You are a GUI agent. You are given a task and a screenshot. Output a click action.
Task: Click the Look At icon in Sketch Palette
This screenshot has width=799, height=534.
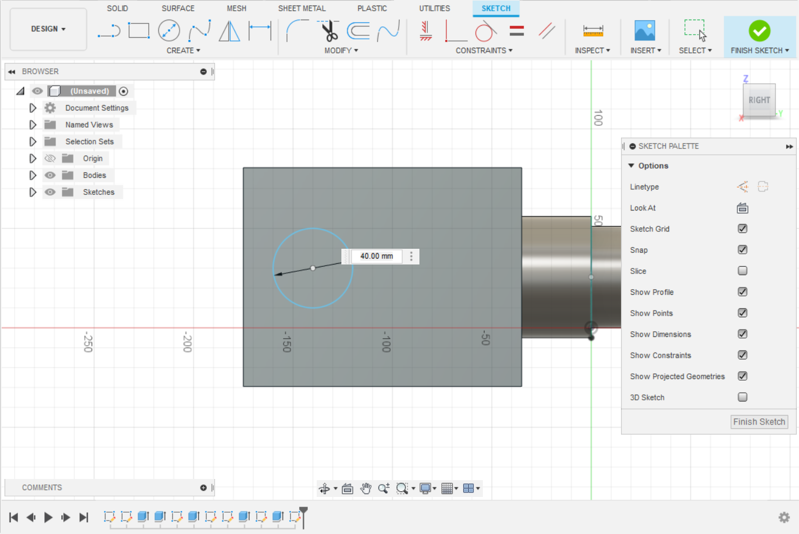pos(742,208)
